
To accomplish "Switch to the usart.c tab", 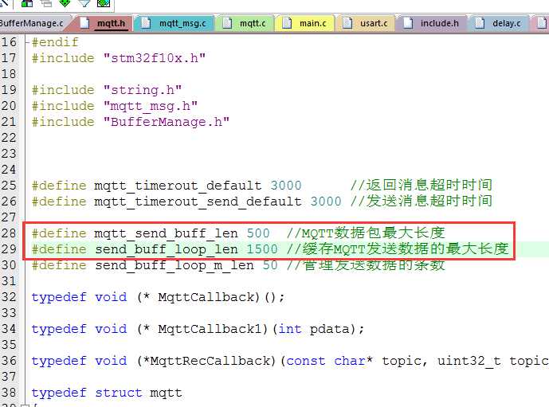I will [x=367, y=23].
